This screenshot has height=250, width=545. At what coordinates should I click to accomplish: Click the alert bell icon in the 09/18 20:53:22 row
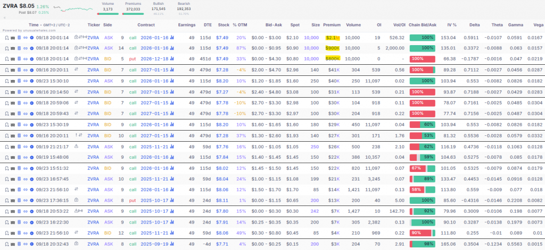point(6,211)
